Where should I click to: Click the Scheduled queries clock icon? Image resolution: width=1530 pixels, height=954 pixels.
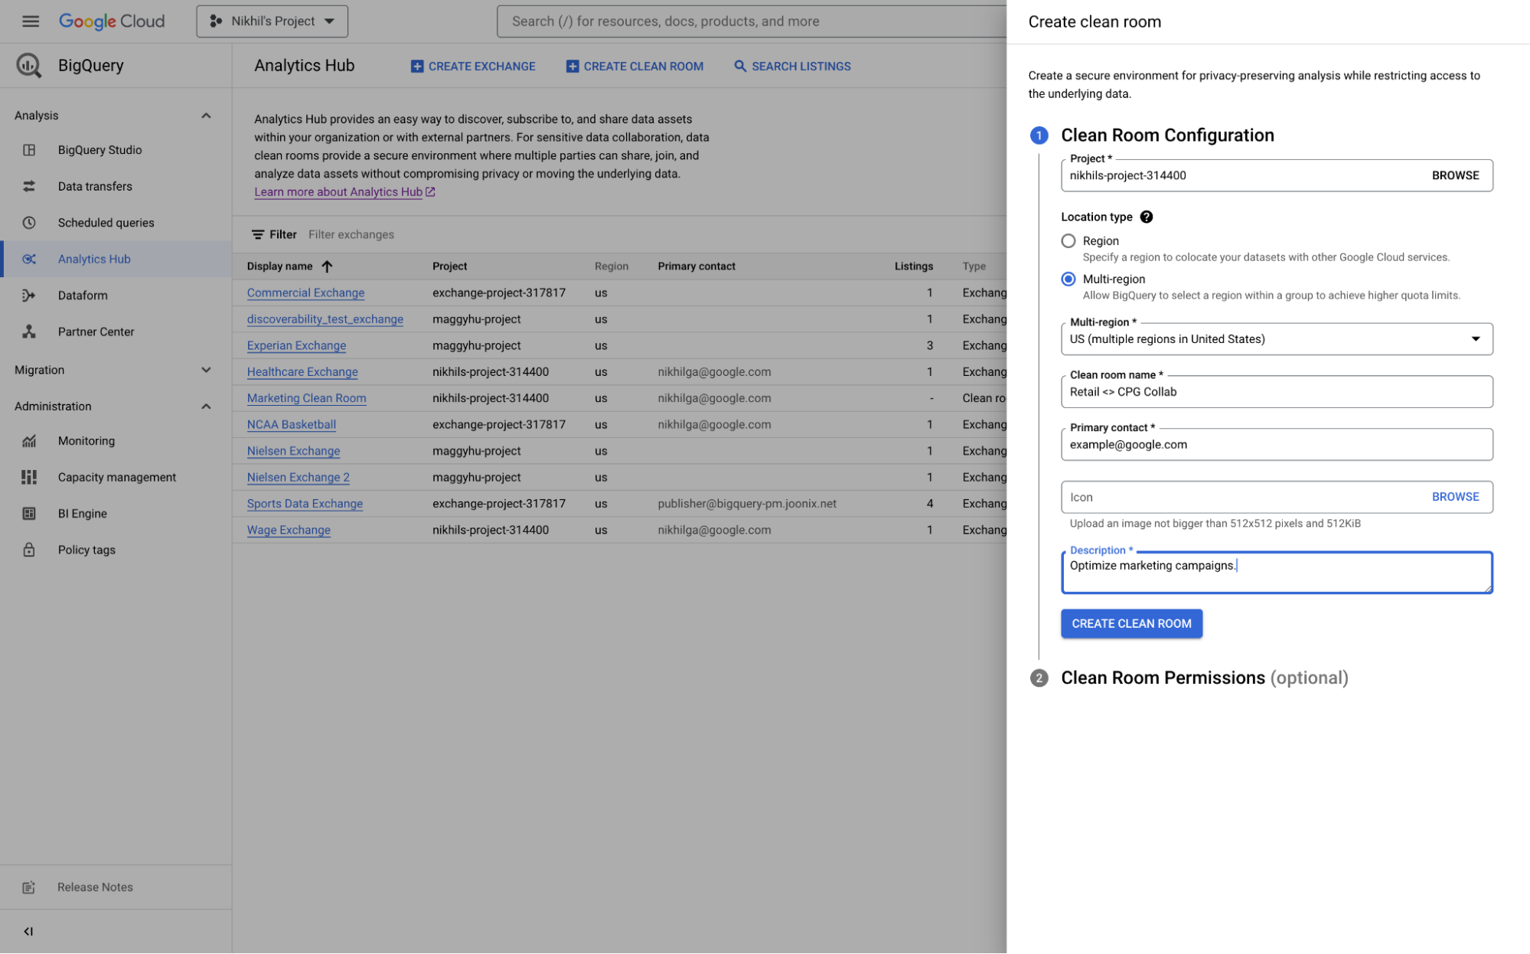click(x=29, y=223)
